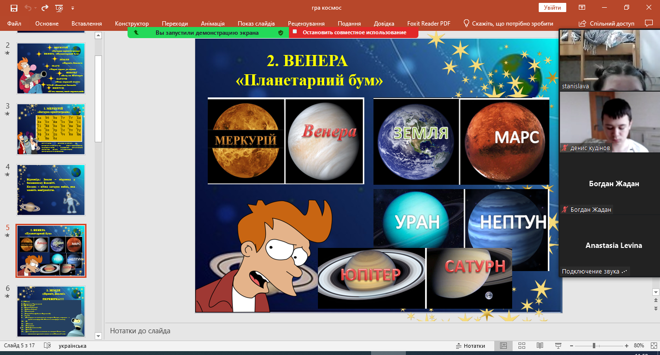Select the САТУРН planet image

(469, 278)
